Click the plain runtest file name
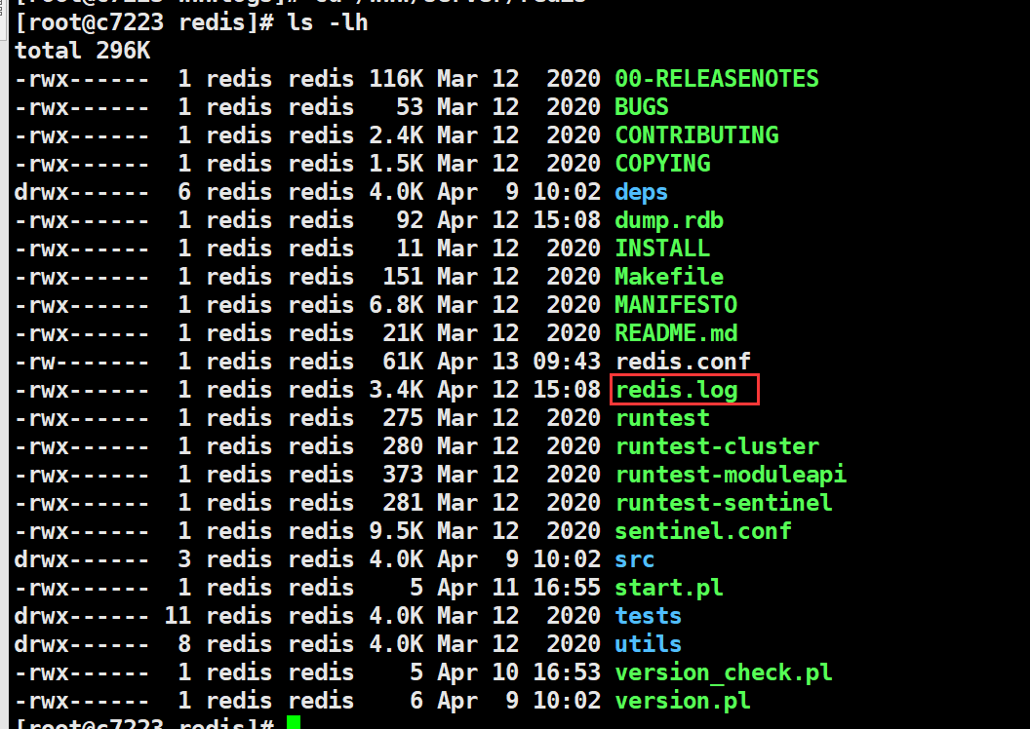The width and height of the screenshot is (1030, 729). tap(663, 418)
